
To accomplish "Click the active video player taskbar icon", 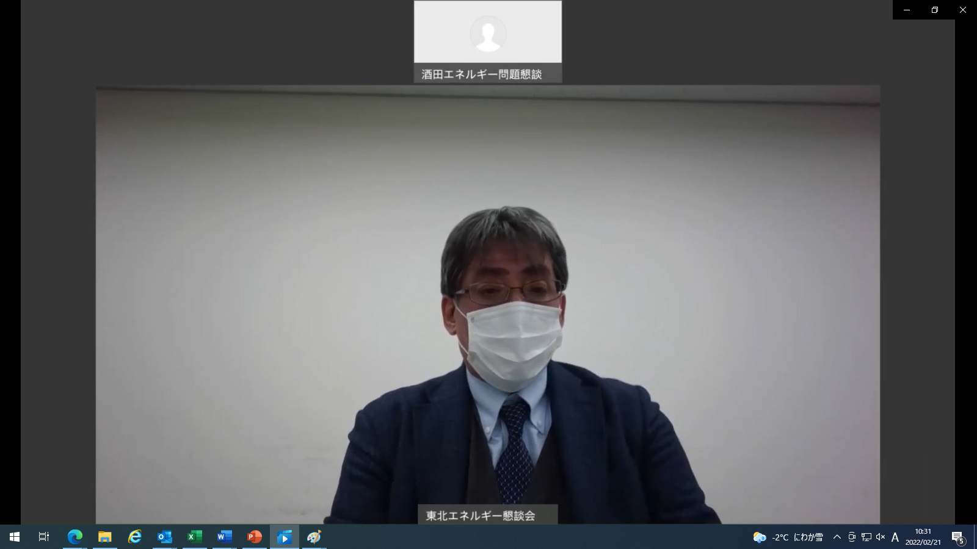I will coord(284,537).
